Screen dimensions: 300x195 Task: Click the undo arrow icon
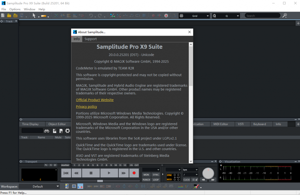pos(91,16)
